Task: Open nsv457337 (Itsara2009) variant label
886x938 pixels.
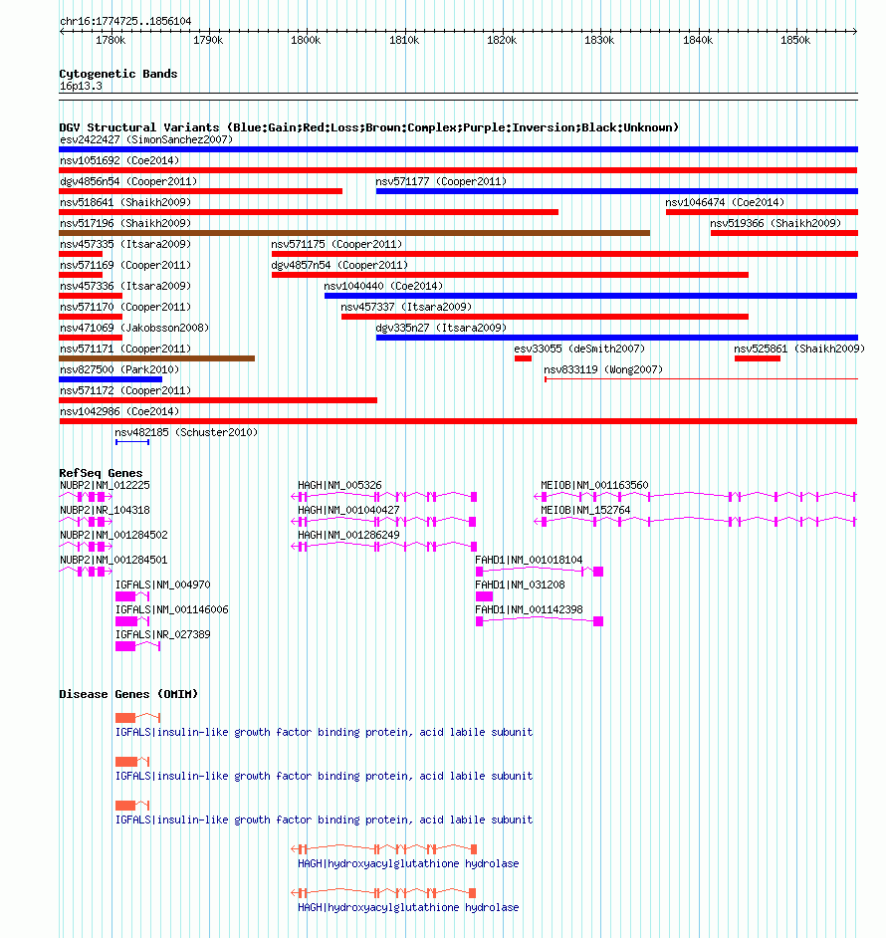Action: (x=406, y=308)
